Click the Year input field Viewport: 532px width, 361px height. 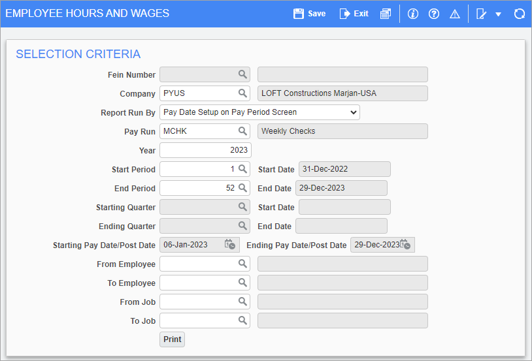[205, 150]
